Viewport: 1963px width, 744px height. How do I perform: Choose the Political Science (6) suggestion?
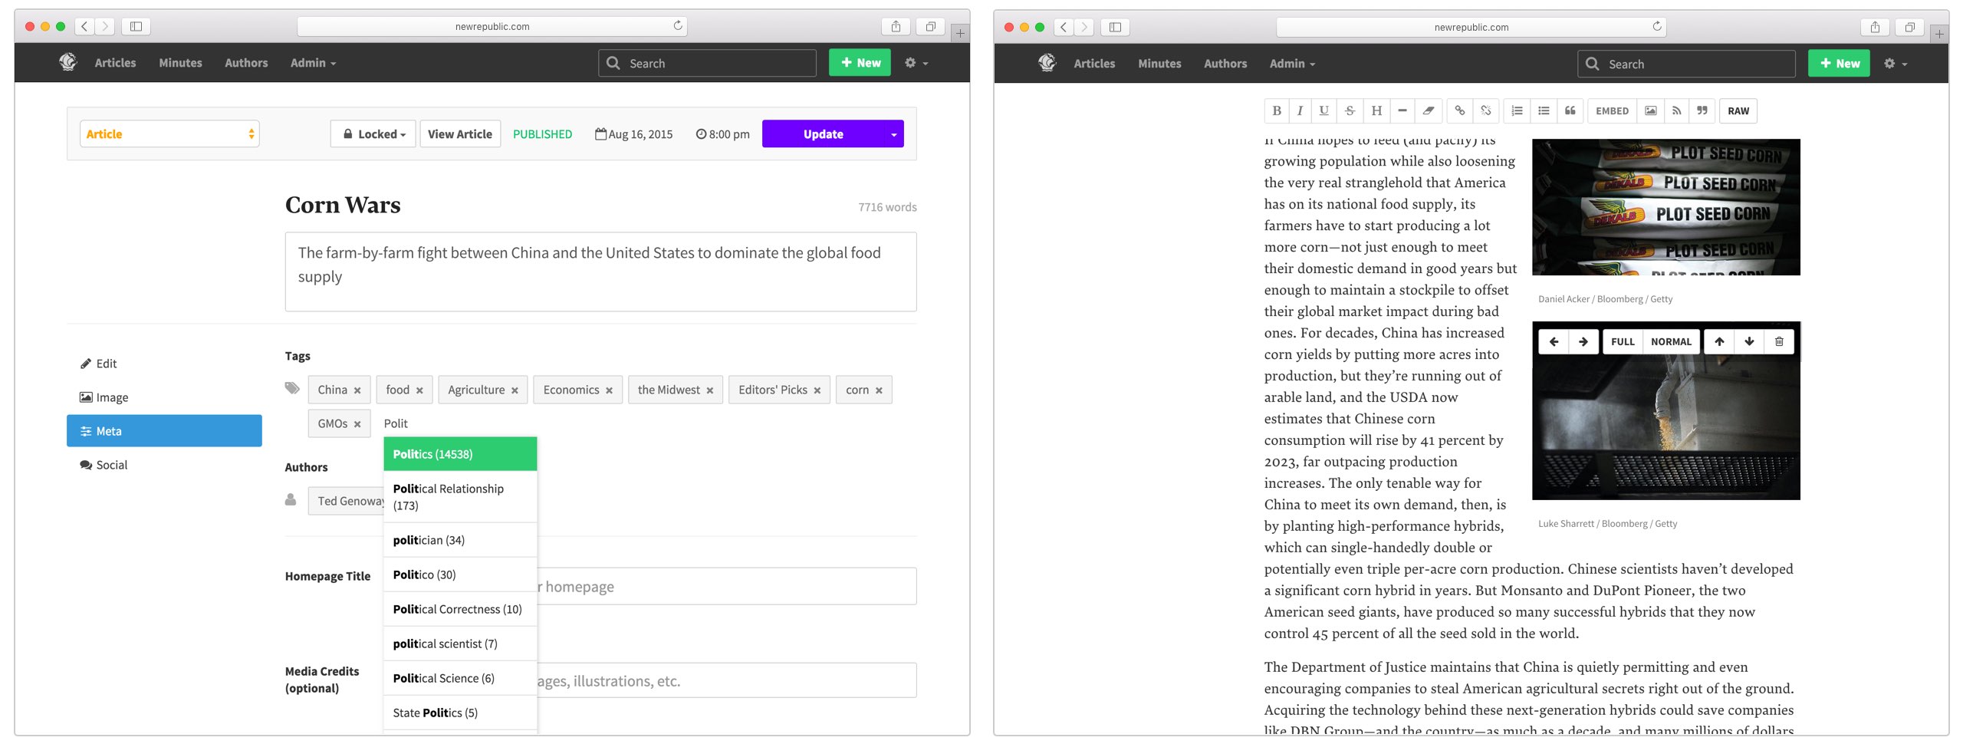coord(460,678)
